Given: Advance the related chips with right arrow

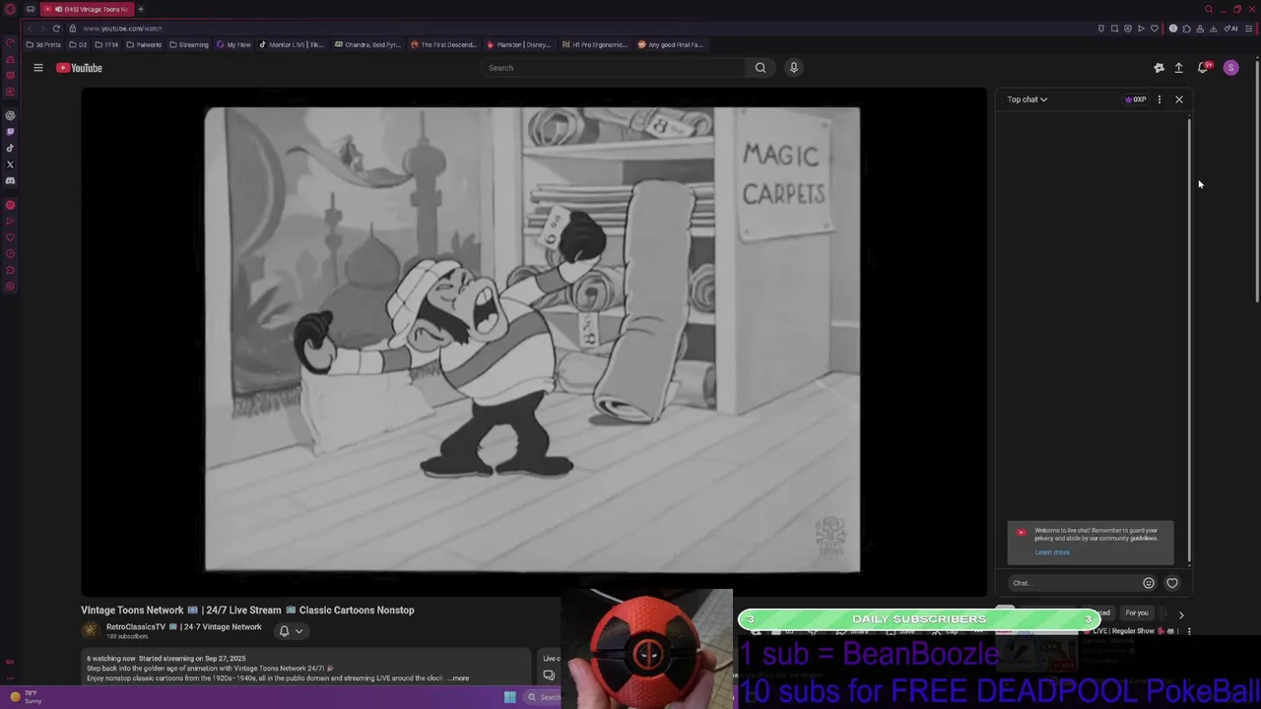Looking at the screenshot, I should (x=1181, y=615).
